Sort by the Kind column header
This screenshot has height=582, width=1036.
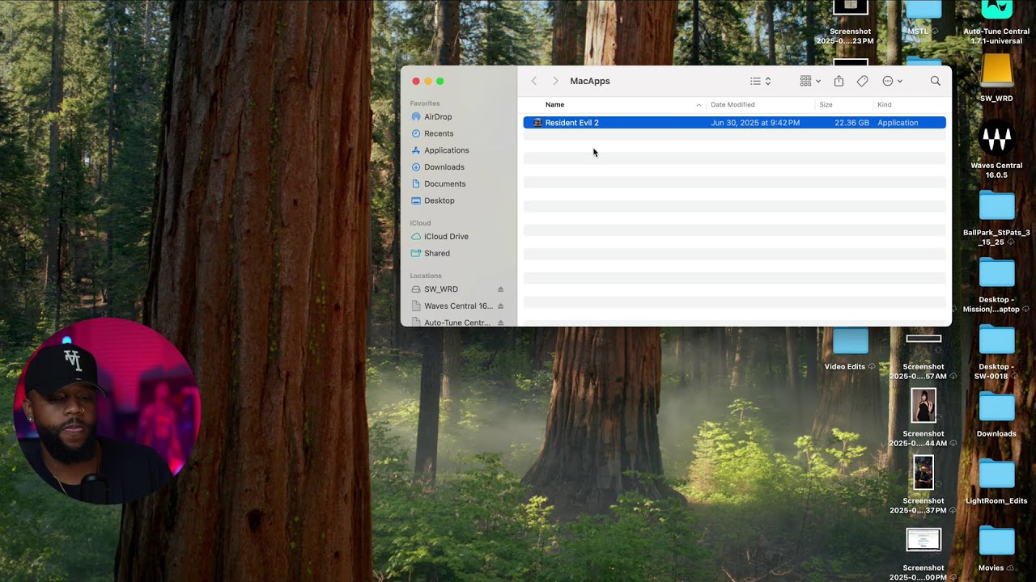pos(885,104)
